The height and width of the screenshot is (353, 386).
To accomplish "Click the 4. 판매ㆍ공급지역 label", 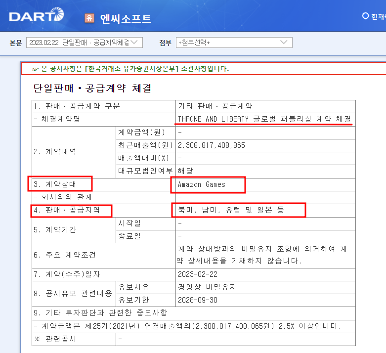I will [67, 210].
